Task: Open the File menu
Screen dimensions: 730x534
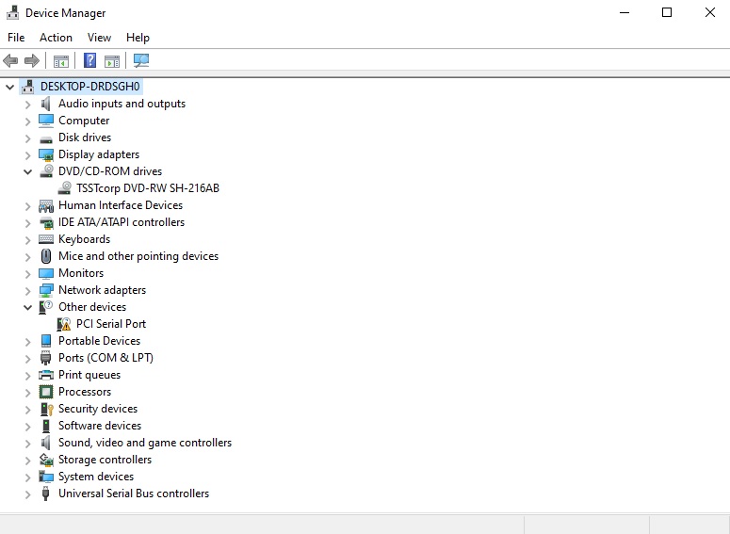Action: 16,38
